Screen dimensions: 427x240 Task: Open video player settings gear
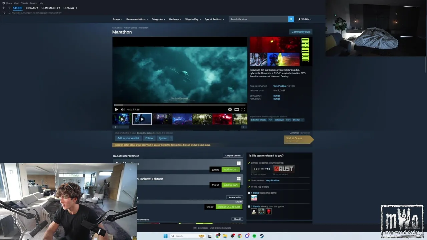[x=230, y=109]
